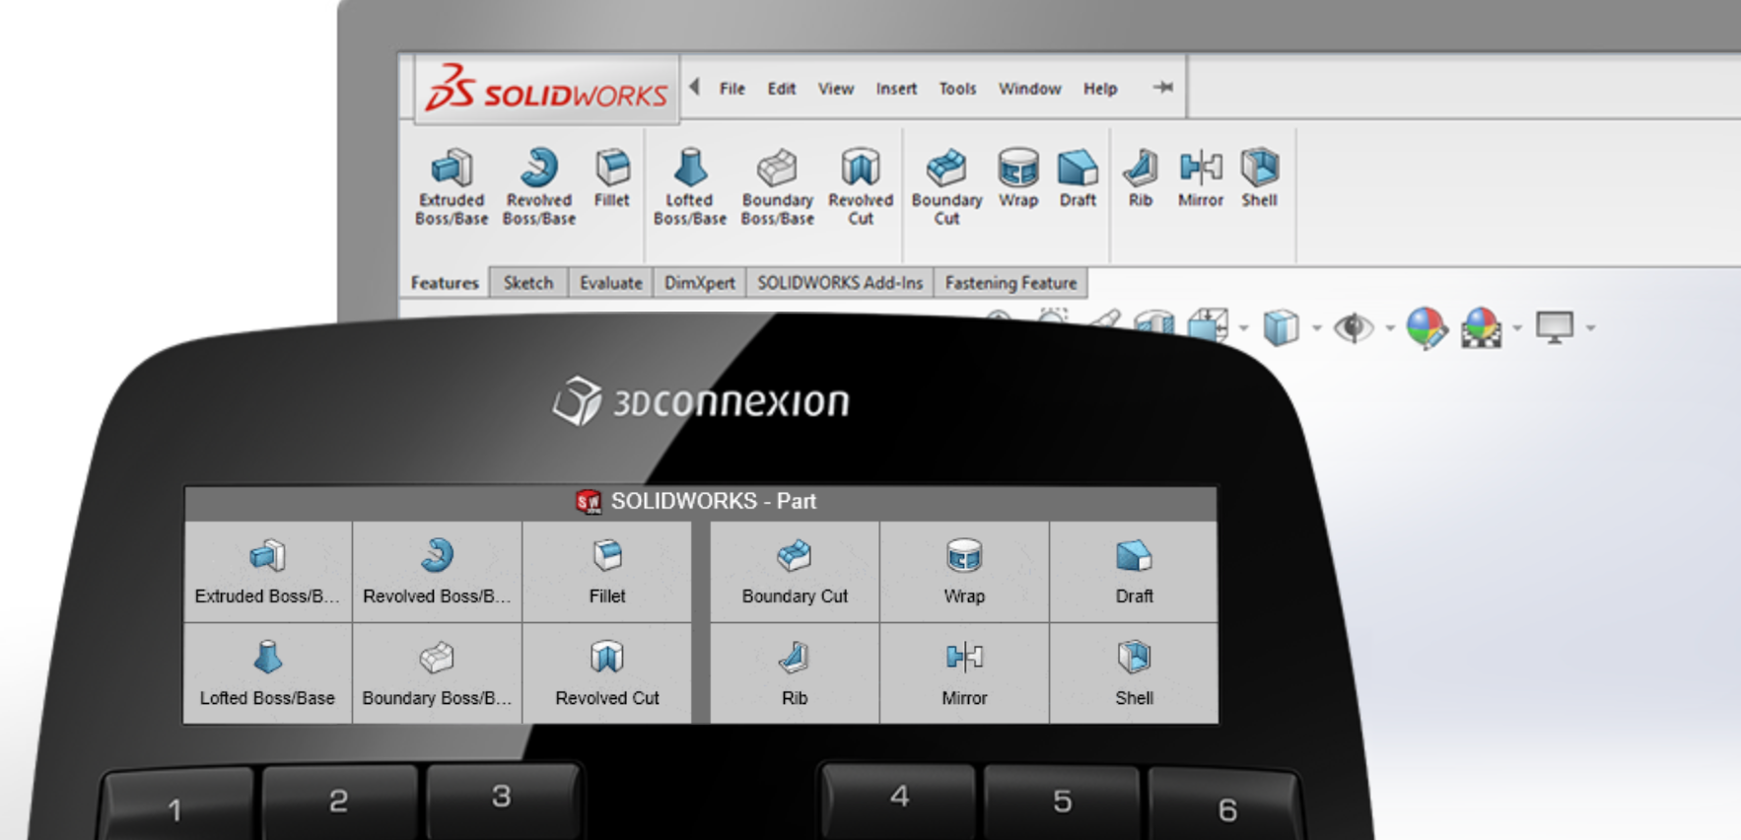Select Revolved Boss/Base in the SolidWorks ribbon
This screenshot has height=840, width=1741.
tap(539, 187)
